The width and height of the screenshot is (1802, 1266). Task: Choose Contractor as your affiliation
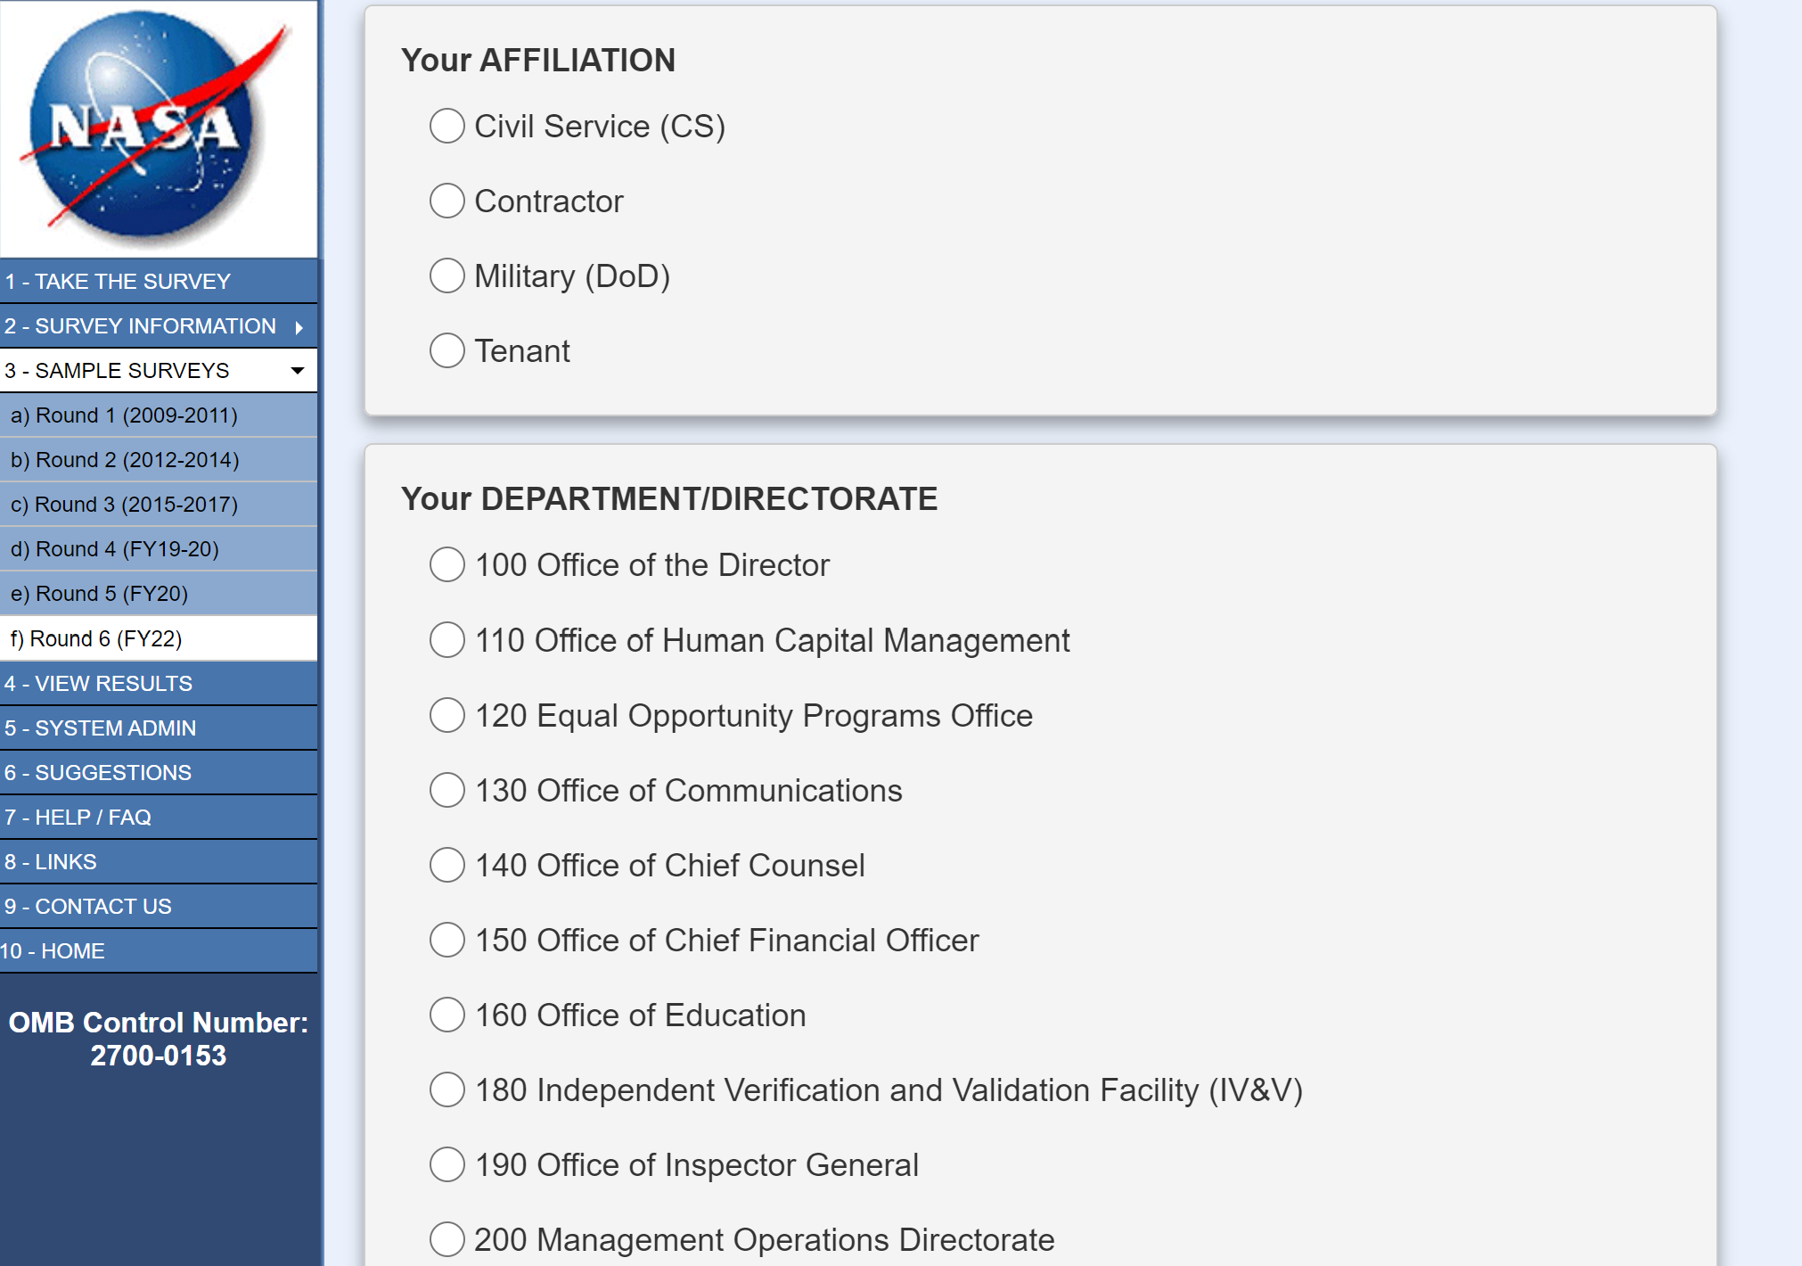click(447, 201)
